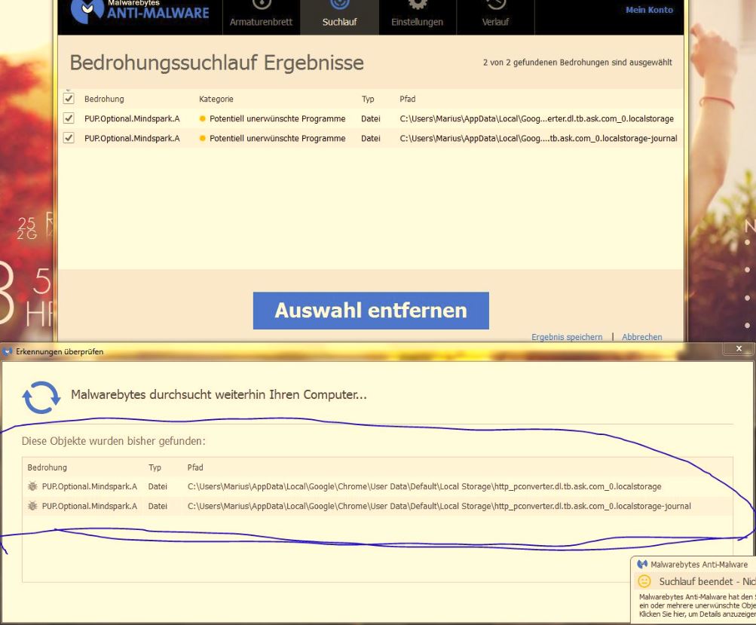Screen dimensions: 756x625
Task: Click the Erkennungen überprüfen title bar icon
Action: [8, 351]
